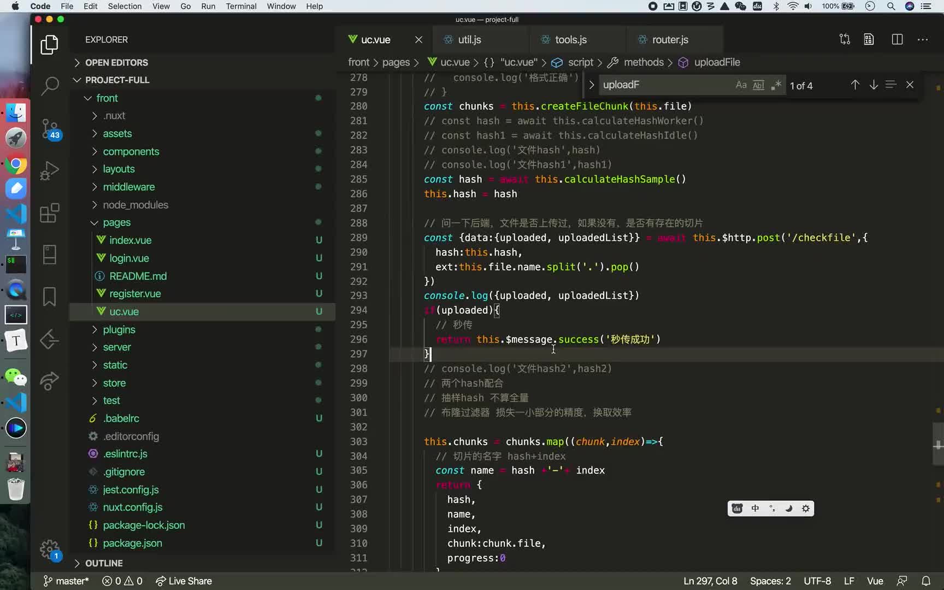Change LF end of line sequence
The height and width of the screenshot is (590, 944).
point(849,581)
